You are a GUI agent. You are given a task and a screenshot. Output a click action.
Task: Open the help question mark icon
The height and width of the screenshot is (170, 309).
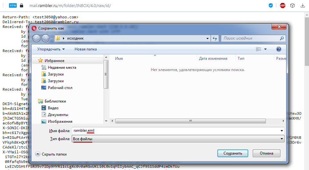point(279,49)
